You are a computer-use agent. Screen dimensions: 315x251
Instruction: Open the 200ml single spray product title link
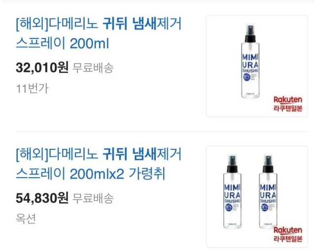99,34
